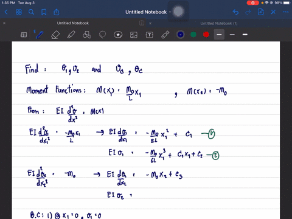The height and width of the screenshot is (219, 292).
Task: Open the share/export icon
Action: coord(57,12)
